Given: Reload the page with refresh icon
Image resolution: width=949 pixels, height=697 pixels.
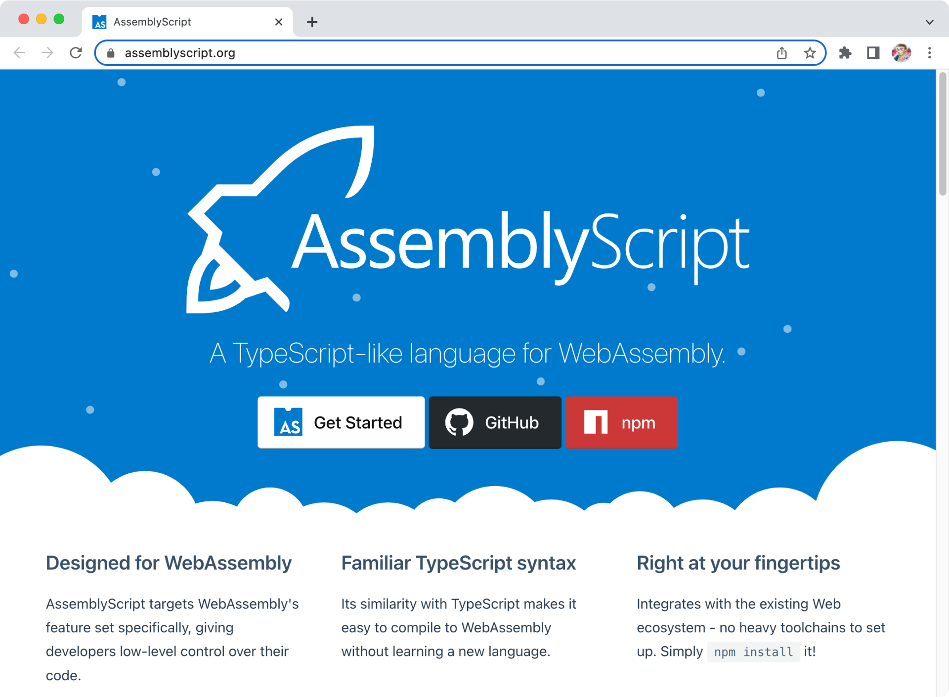Looking at the screenshot, I should click(x=76, y=53).
